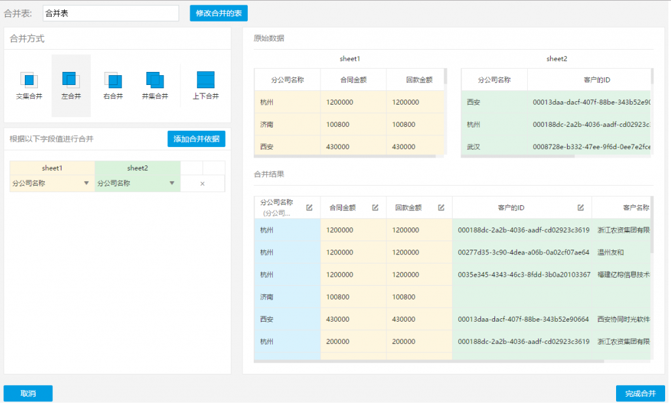Click the sheet2 header in merge key table
The height and width of the screenshot is (404, 671).
point(137,168)
